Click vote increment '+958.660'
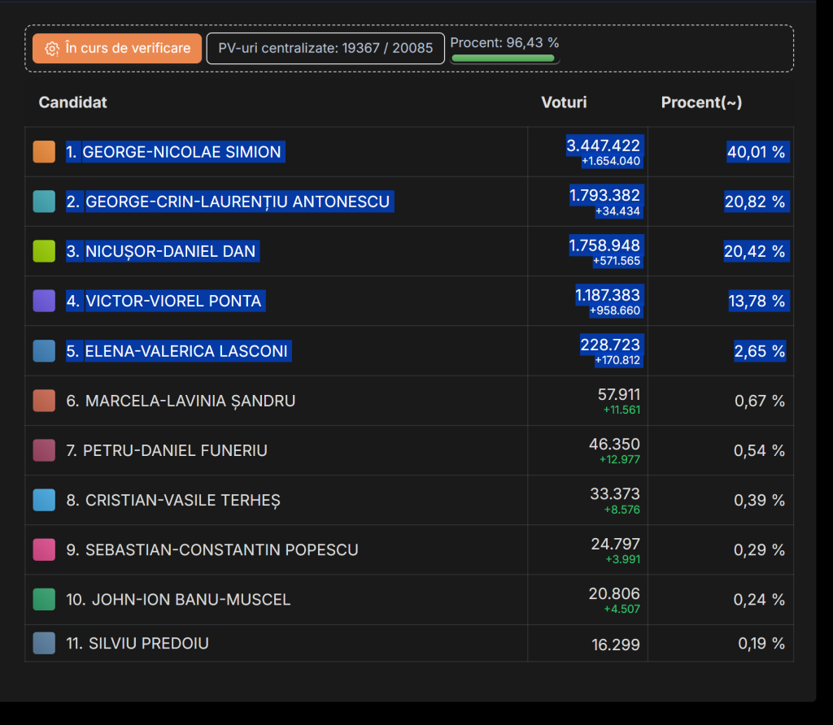Image resolution: width=833 pixels, height=725 pixels. (615, 310)
